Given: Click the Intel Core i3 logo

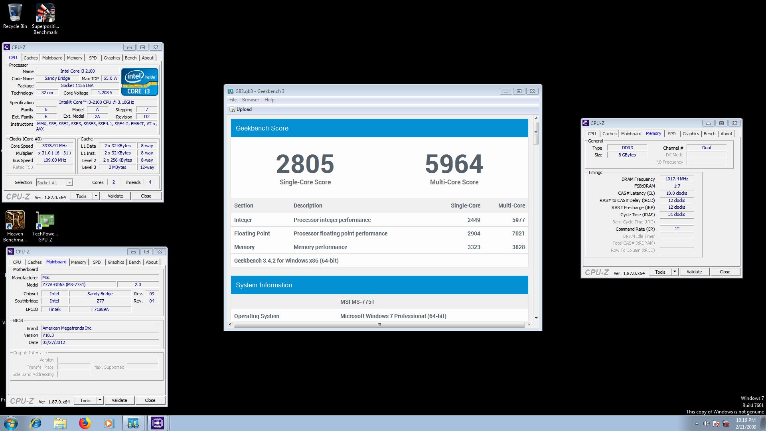Looking at the screenshot, I should click(140, 82).
